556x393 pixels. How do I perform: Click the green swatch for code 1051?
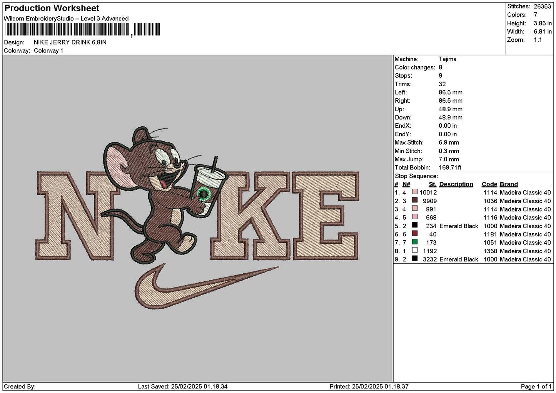tap(414, 242)
